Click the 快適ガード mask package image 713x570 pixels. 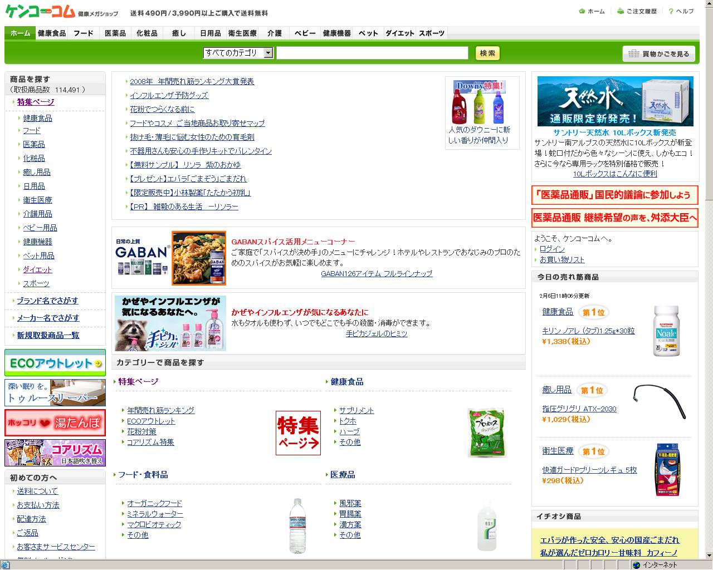[667, 469]
